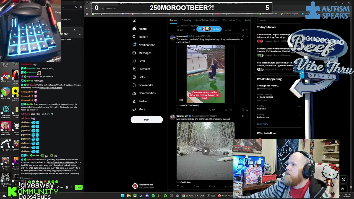Click the browser back arrow
Viewport: 354px width, 199px height.
coord(87,9)
